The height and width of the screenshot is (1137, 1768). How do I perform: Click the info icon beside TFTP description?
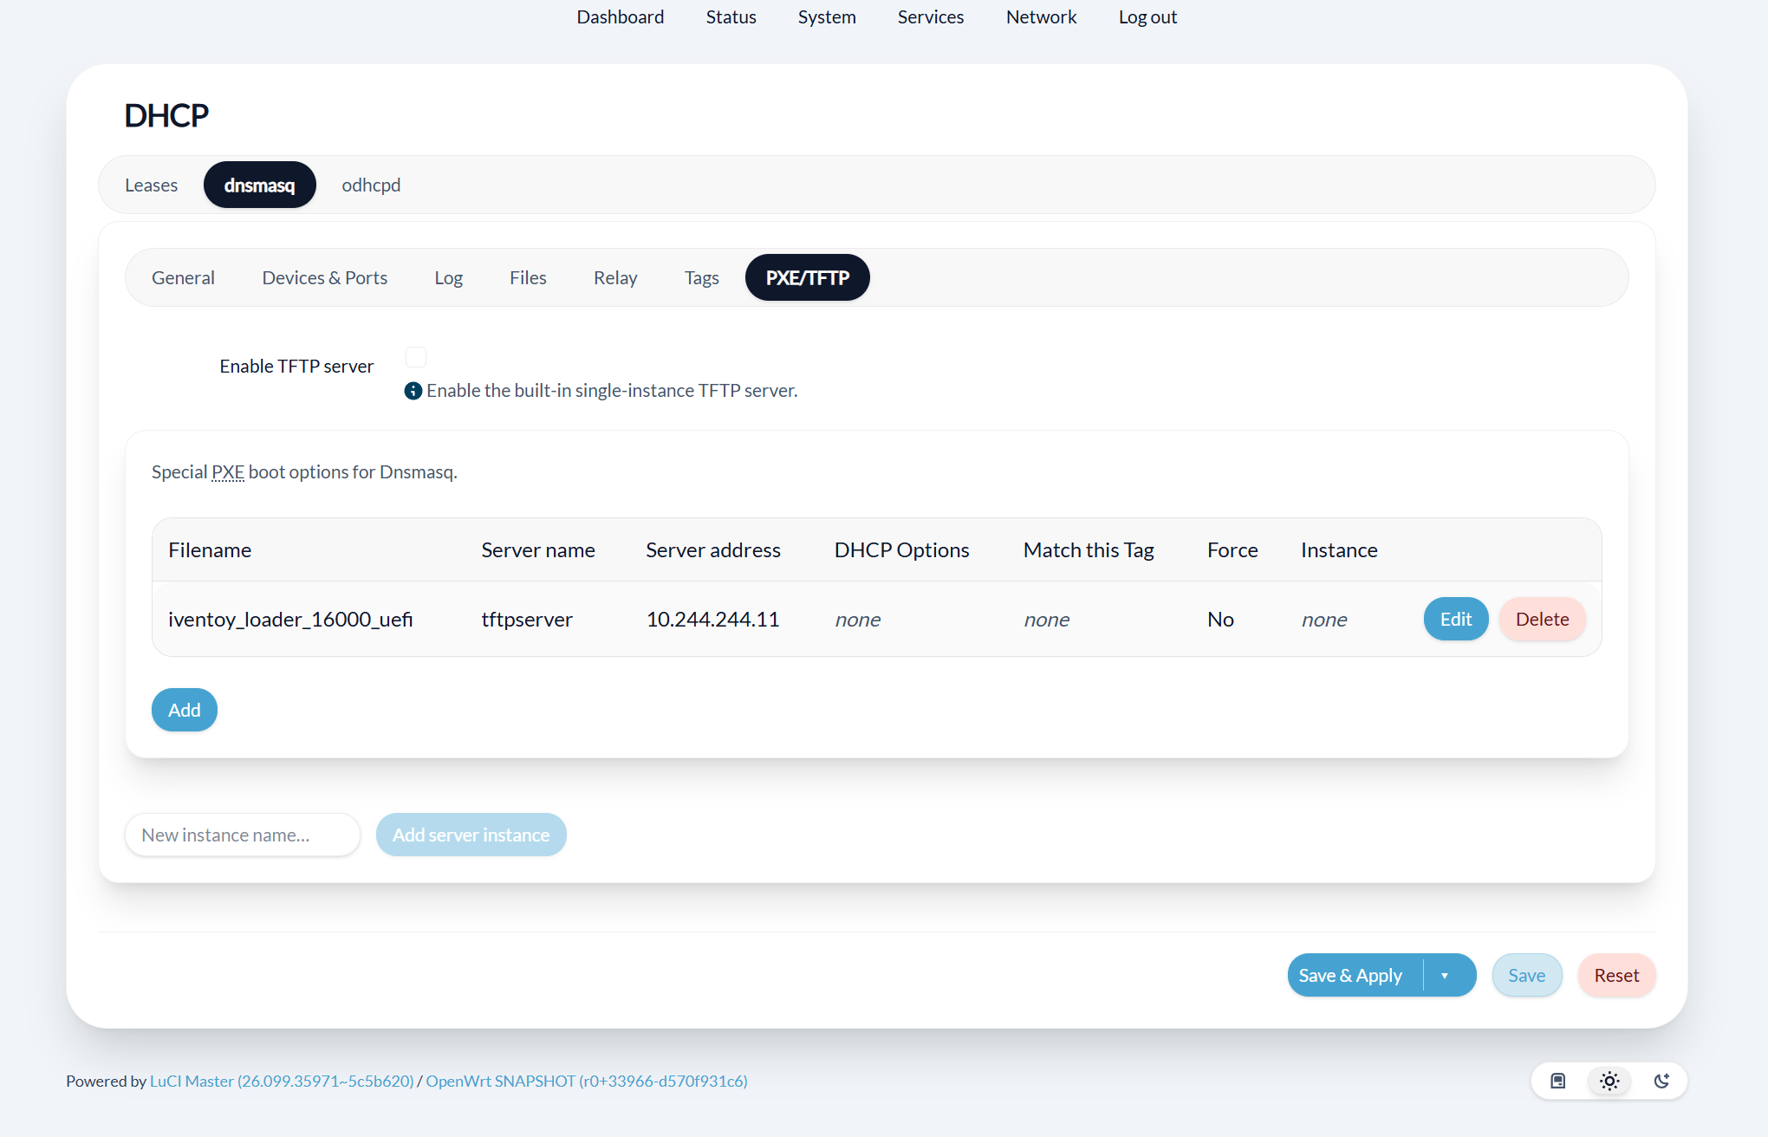coord(413,391)
